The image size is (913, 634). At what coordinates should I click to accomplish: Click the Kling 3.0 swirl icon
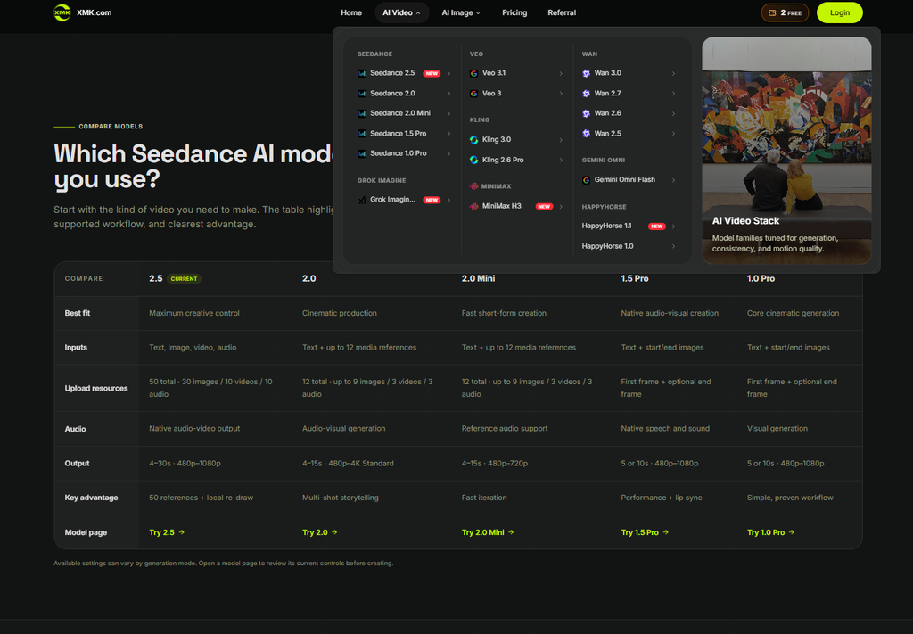tap(474, 140)
